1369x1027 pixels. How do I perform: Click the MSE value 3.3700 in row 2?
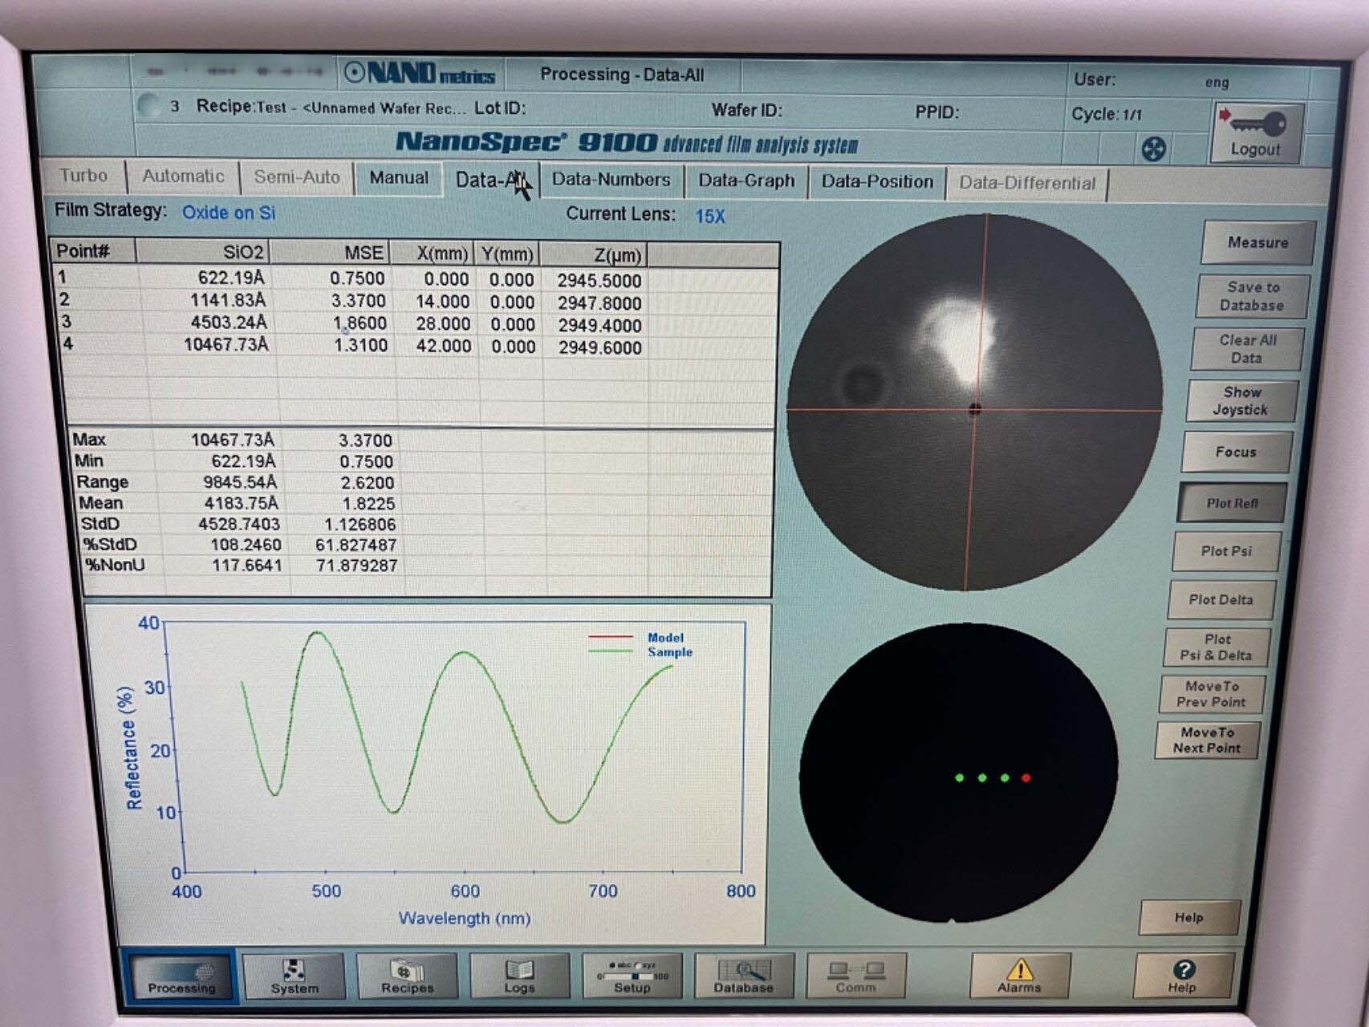[x=357, y=301]
